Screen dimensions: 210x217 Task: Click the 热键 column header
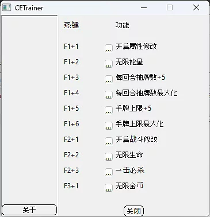pos(71,25)
